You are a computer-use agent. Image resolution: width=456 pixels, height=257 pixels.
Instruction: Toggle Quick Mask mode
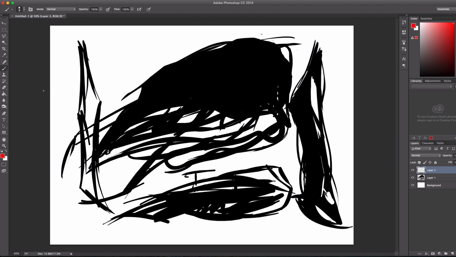point(4,165)
